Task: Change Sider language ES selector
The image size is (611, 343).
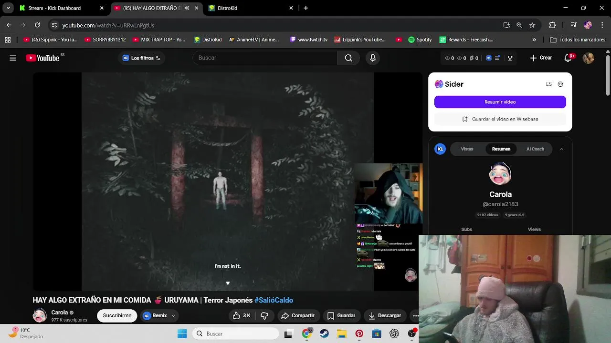Action: tap(549, 84)
